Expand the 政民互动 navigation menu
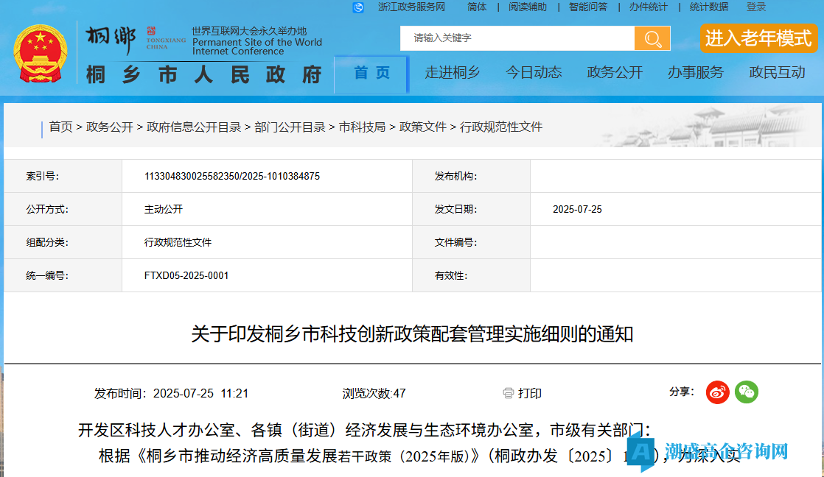 tap(777, 73)
